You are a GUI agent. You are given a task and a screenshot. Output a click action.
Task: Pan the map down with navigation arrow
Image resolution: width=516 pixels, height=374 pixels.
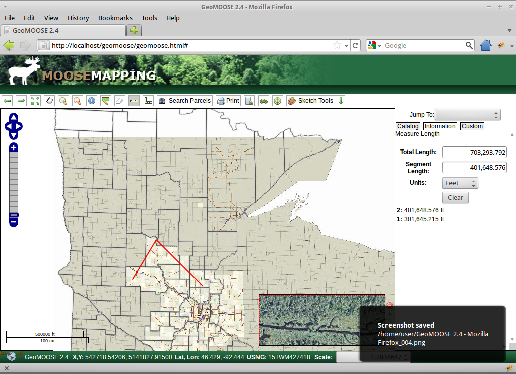(14, 135)
